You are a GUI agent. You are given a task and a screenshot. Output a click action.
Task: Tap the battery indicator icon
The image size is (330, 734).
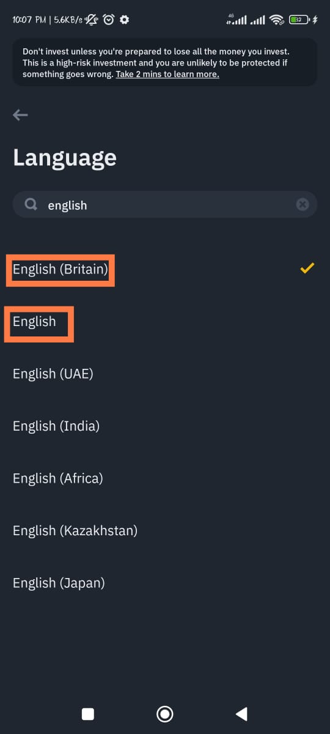pyautogui.click(x=299, y=20)
